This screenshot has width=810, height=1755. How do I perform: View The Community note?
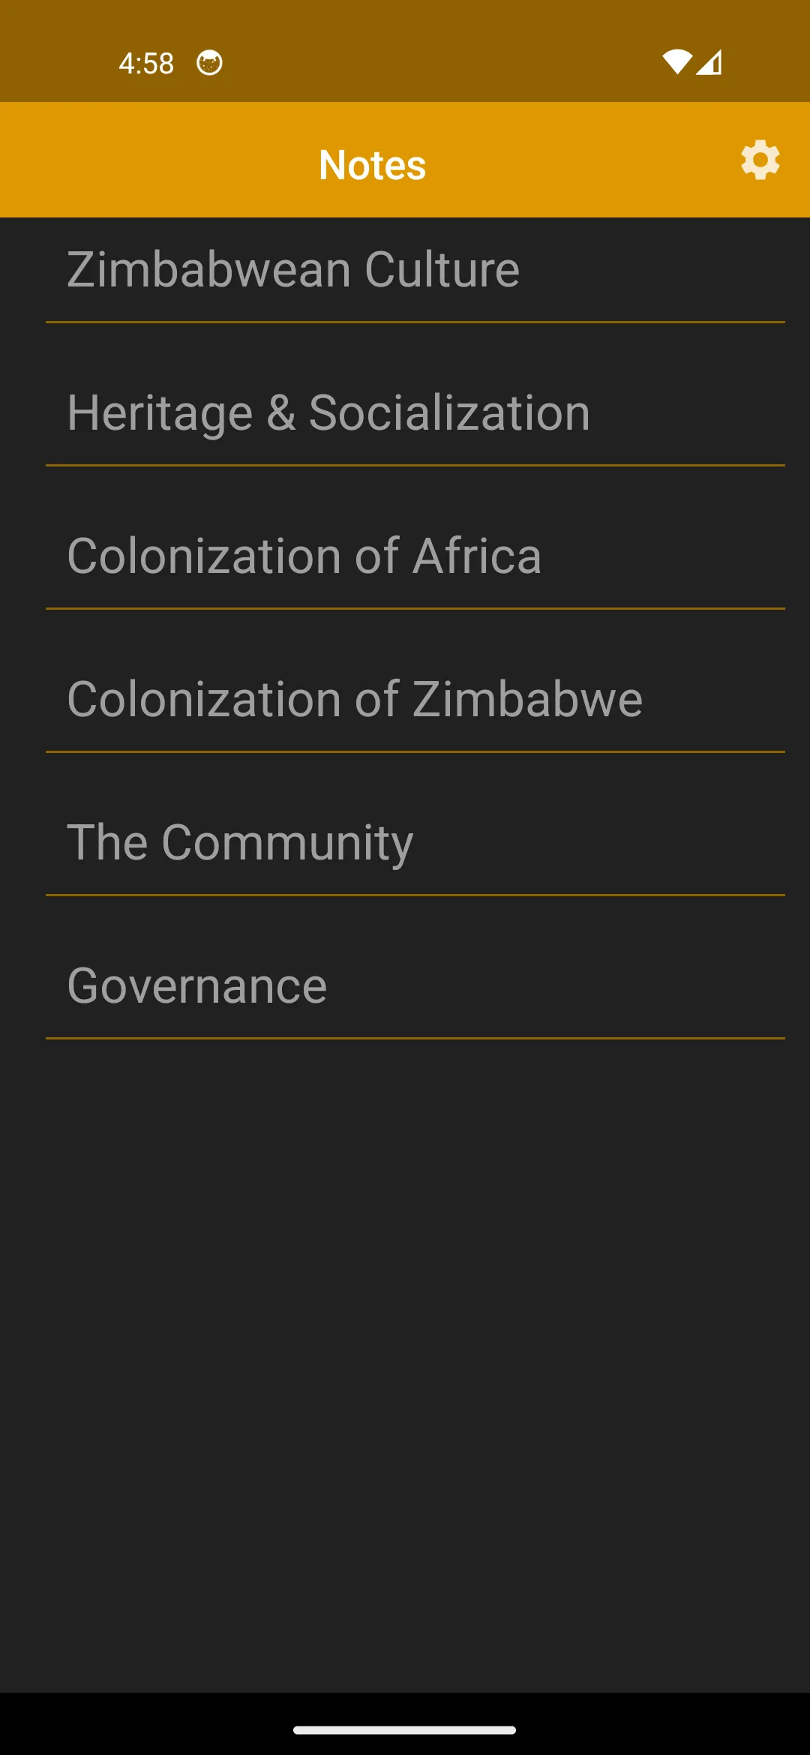(x=415, y=842)
